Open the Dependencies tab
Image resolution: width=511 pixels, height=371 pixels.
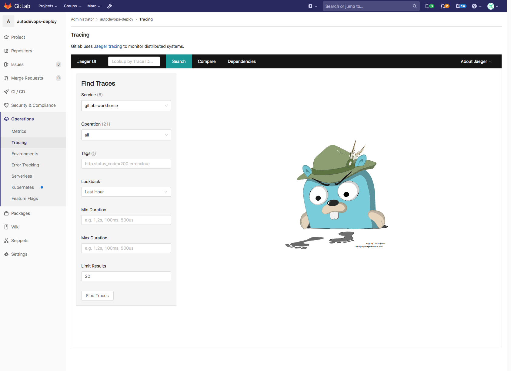click(242, 61)
